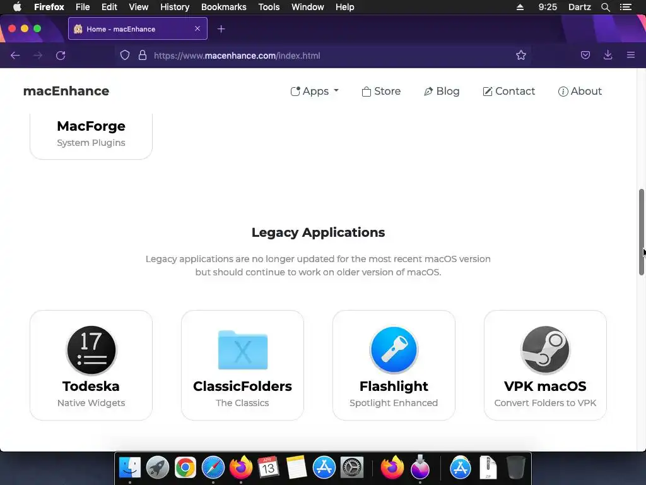
Task: Open Finder from the dock
Action: [x=130, y=468]
